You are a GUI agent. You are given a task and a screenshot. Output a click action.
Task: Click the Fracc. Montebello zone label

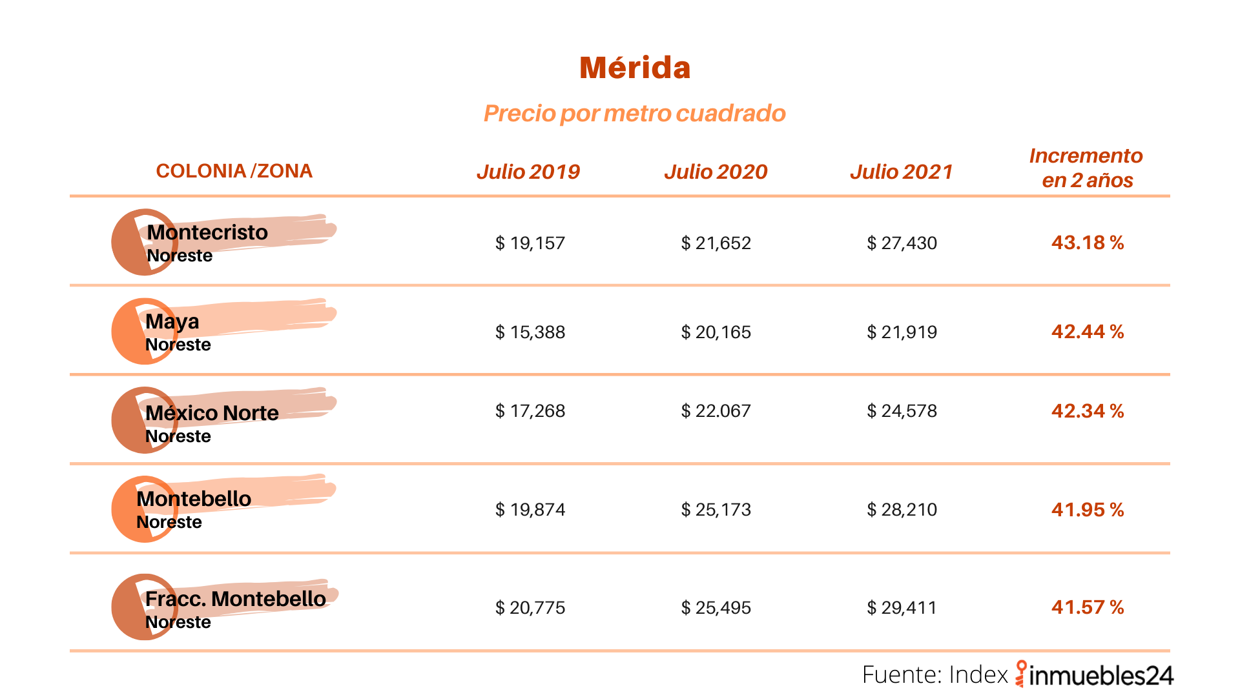235,599
